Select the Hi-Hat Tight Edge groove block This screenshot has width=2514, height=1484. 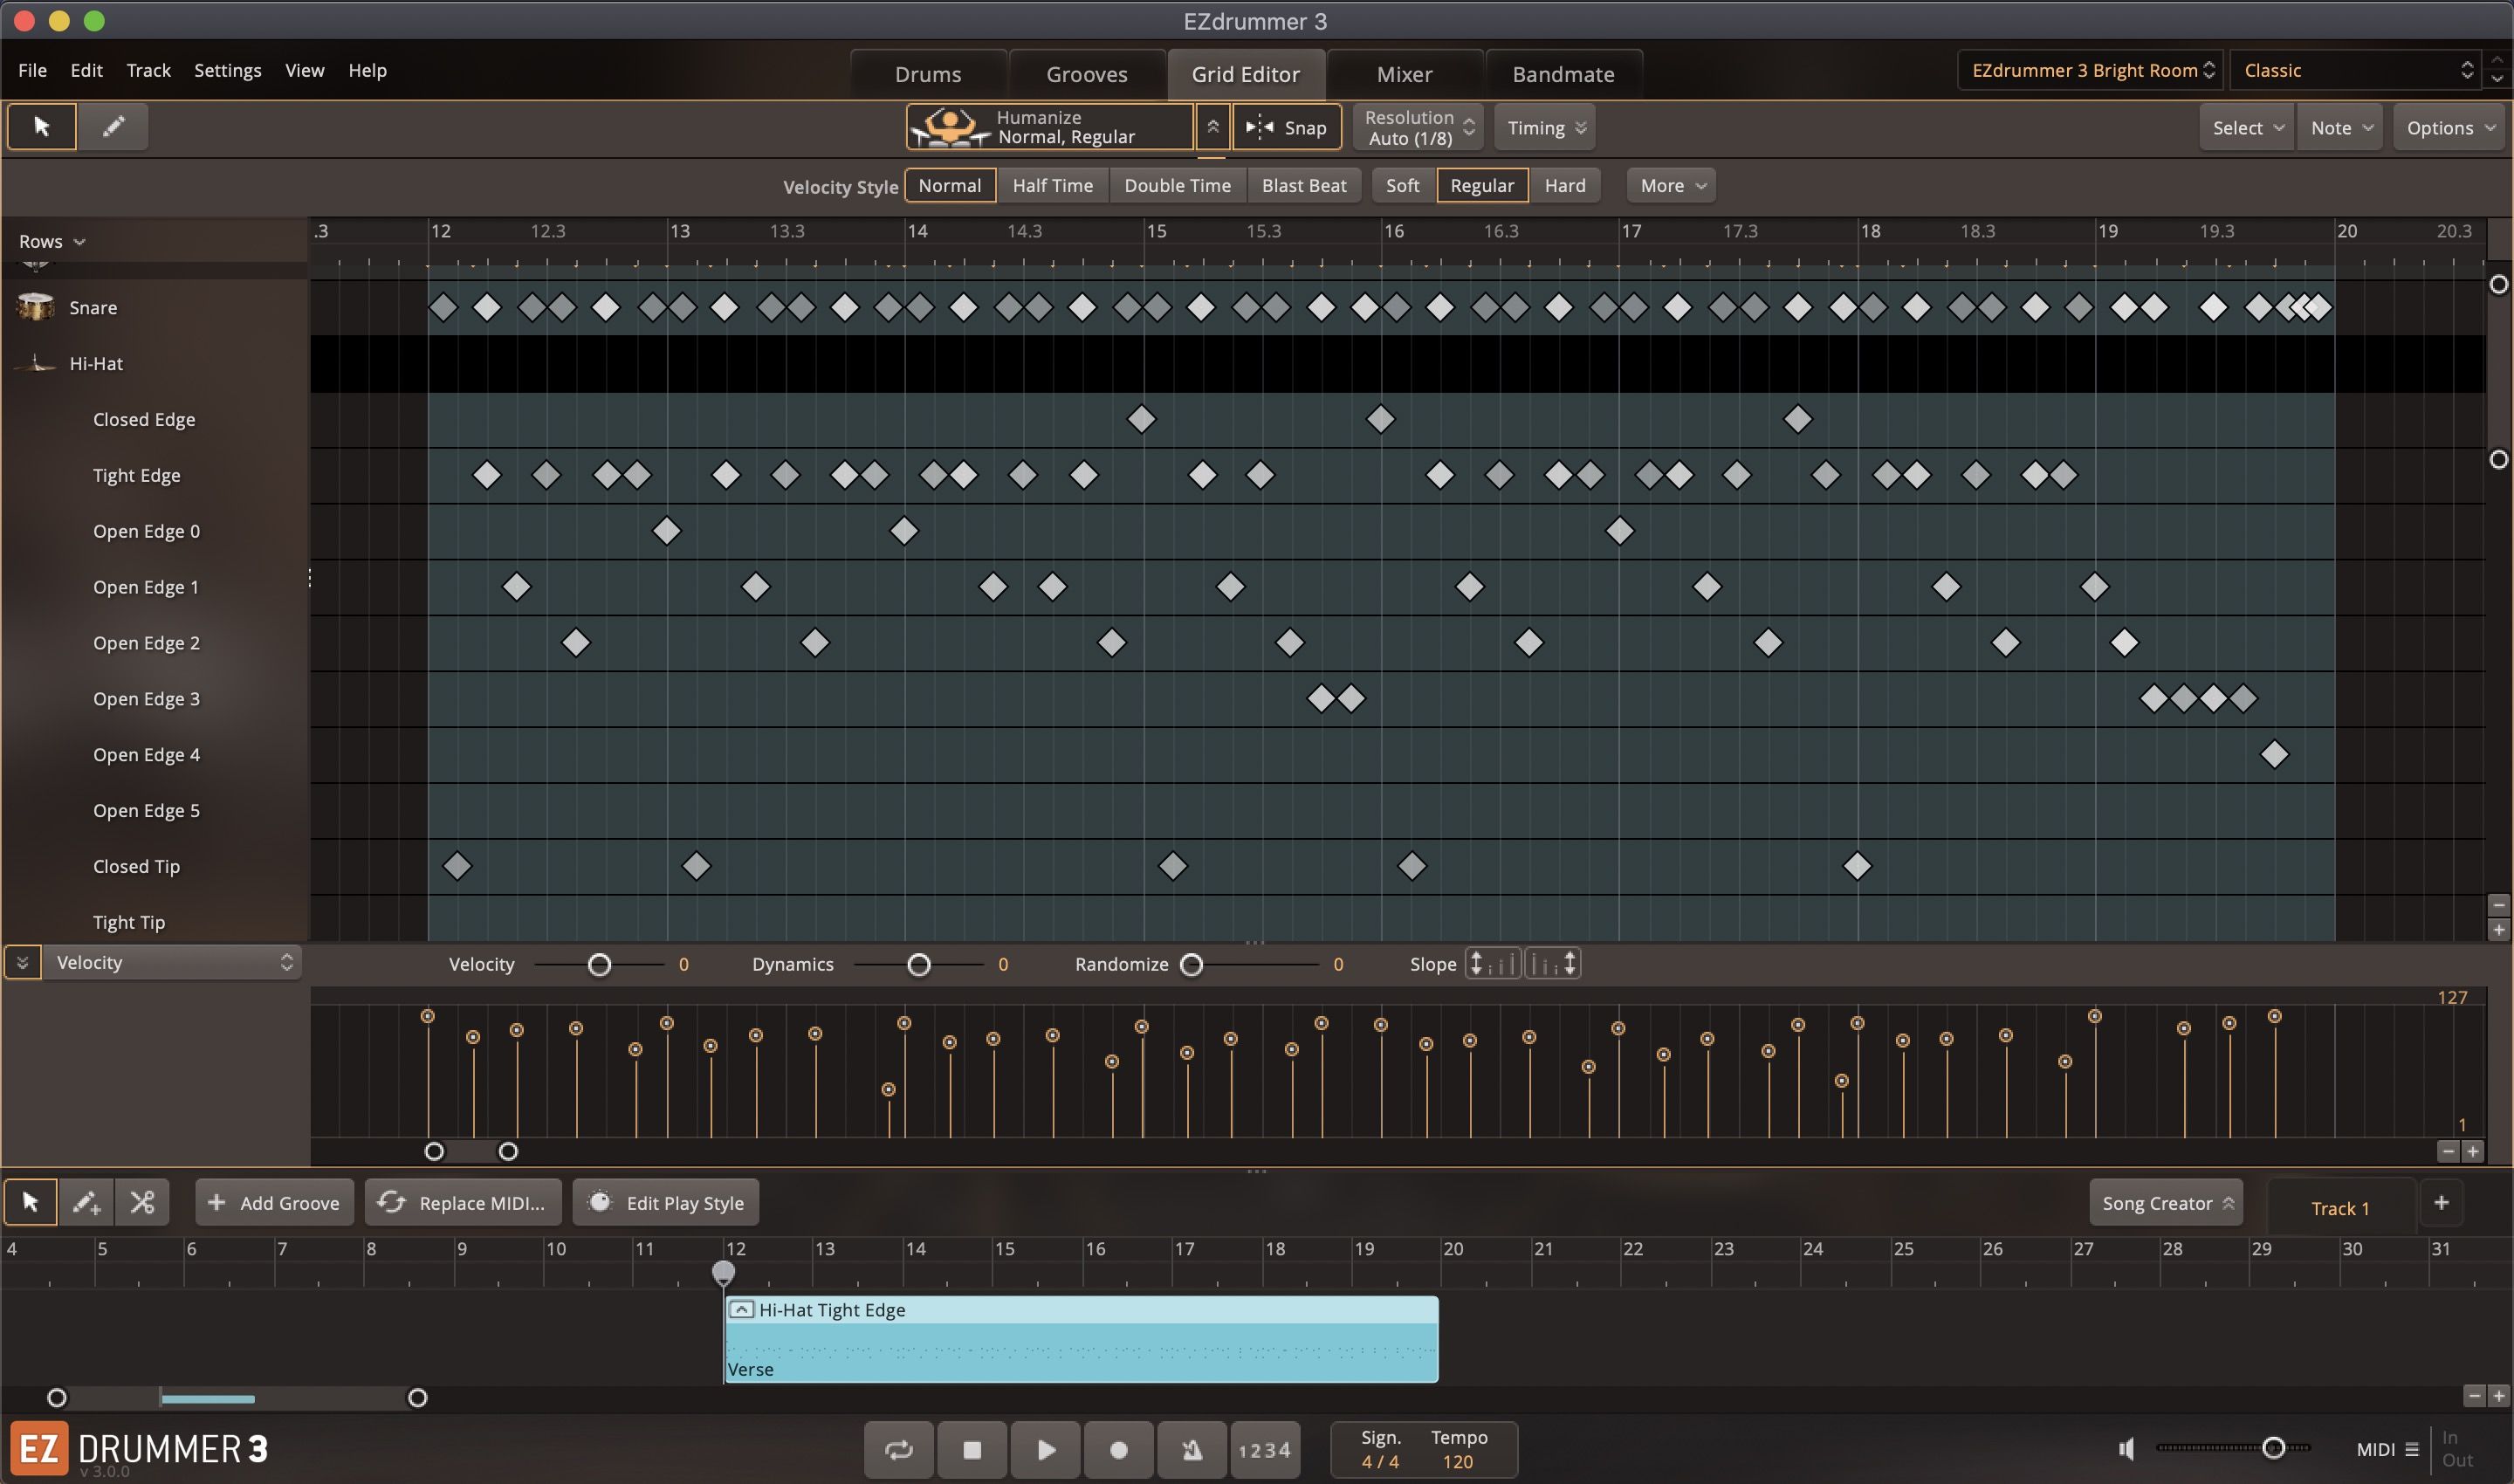coord(1081,1339)
